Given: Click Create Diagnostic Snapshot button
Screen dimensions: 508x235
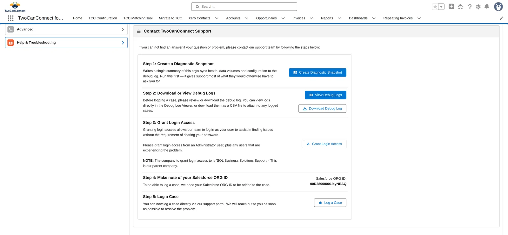Looking at the screenshot, I should point(317,72).
